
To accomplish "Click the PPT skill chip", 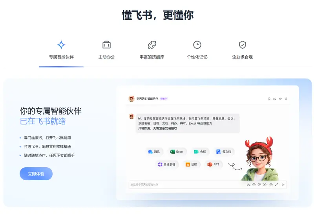I will click(214, 165).
